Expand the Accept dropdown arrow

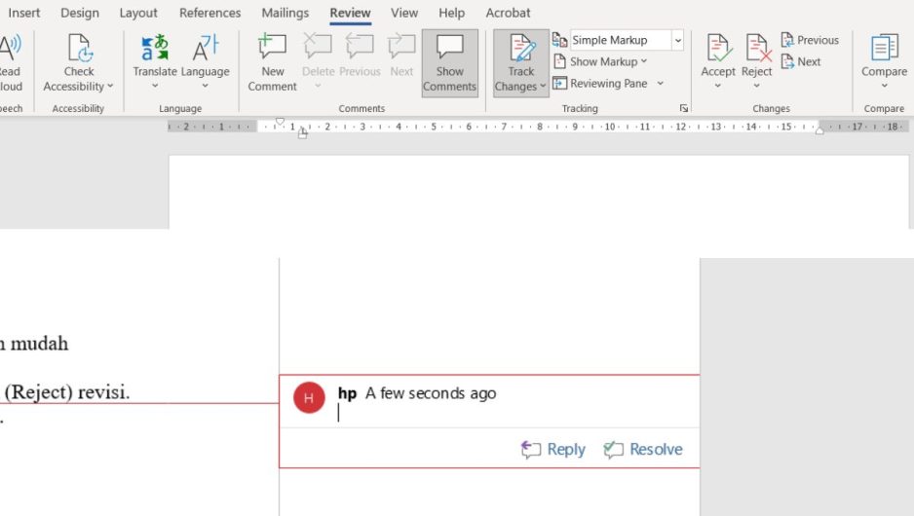tap(717, 86)
